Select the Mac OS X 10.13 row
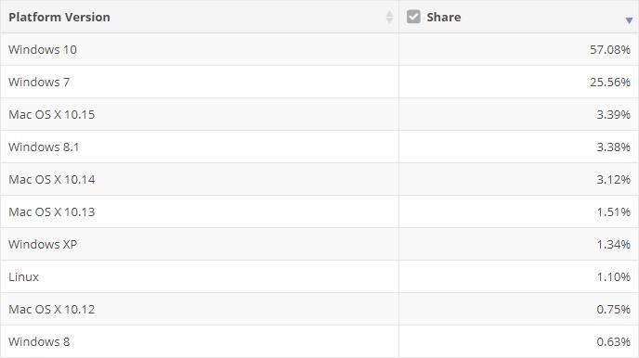The image size is (639, 358). tap(319, 211)
